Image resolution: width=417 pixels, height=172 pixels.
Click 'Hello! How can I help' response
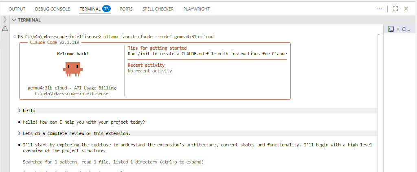pos(84,122)
